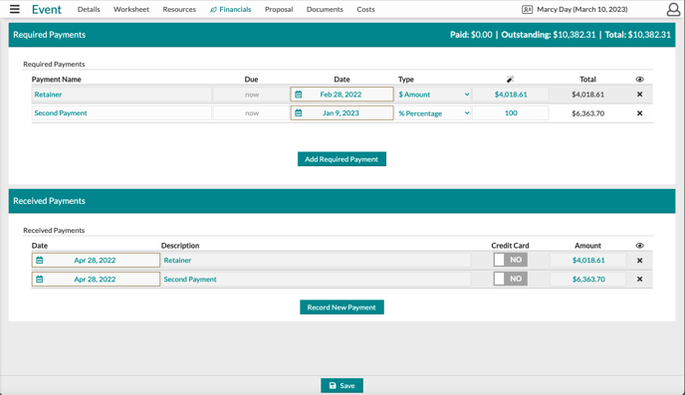This screenshot has height=395, width=685.
Task: Click Marcy Day (March 10, 2023) event name
Action: click(x=581, y=9)
